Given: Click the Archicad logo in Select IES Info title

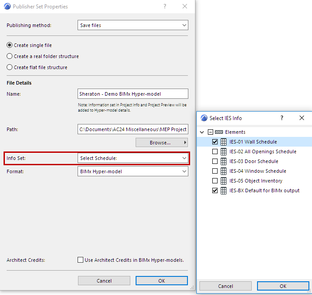Looking at the screenshot, I should point(204,118).
